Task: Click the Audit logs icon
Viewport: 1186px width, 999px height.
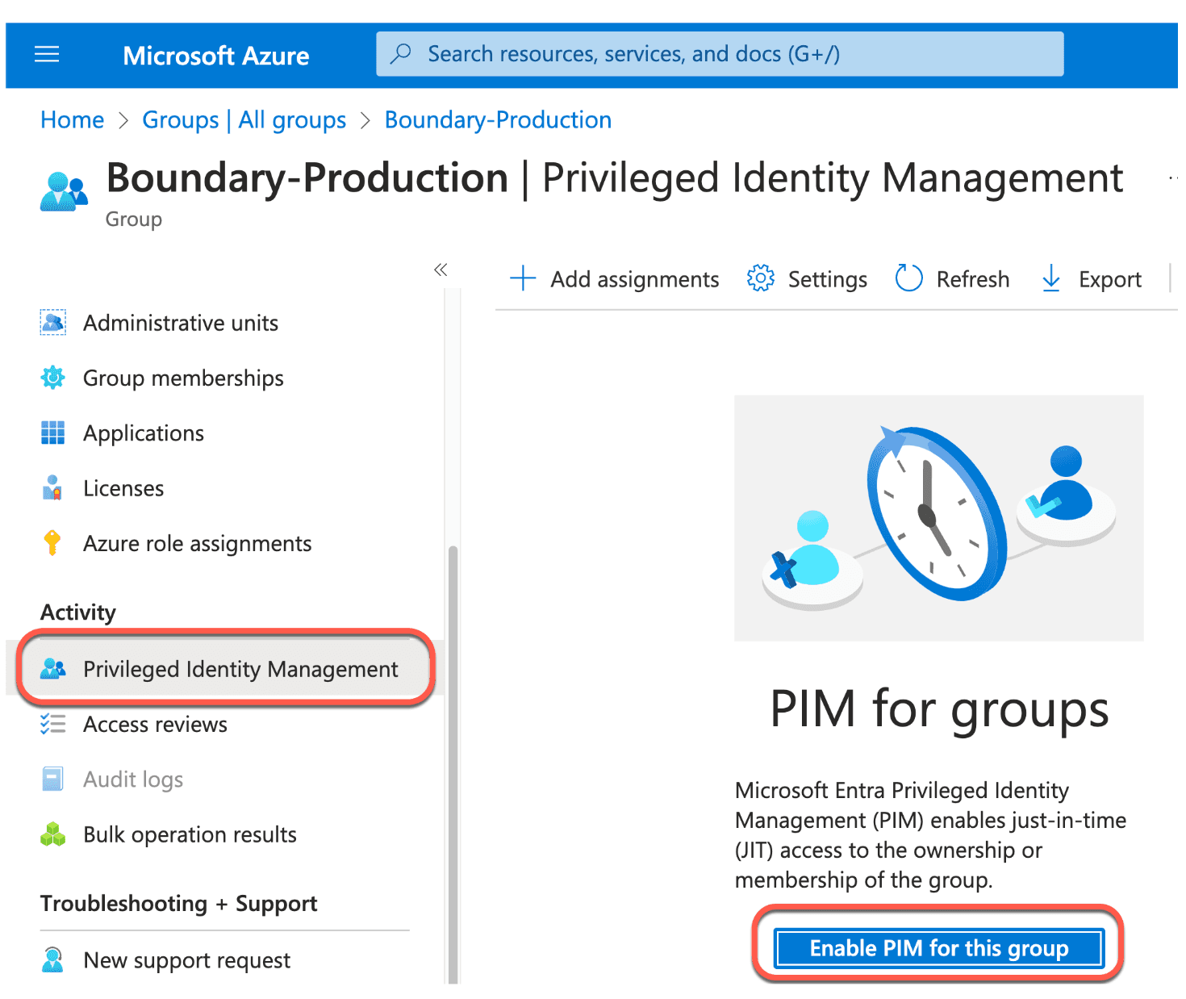Action: point(52,779)
